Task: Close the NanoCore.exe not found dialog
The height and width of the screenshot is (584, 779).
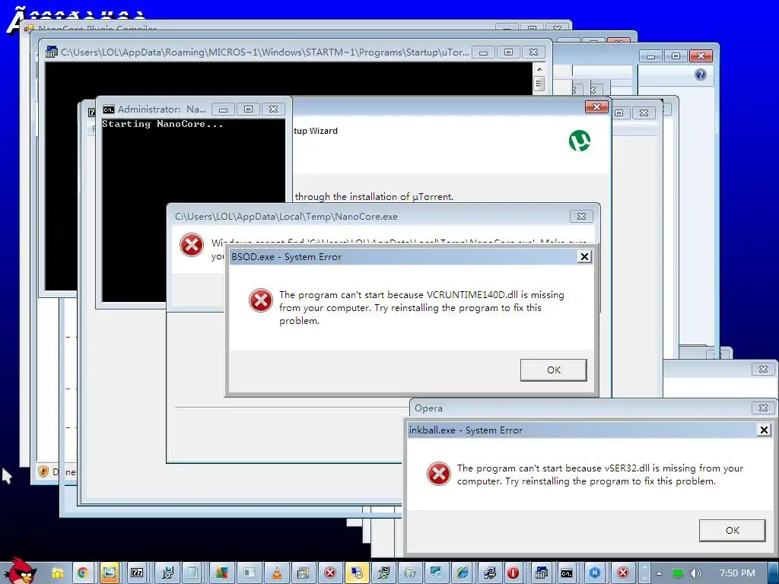Action: point(581,217)
